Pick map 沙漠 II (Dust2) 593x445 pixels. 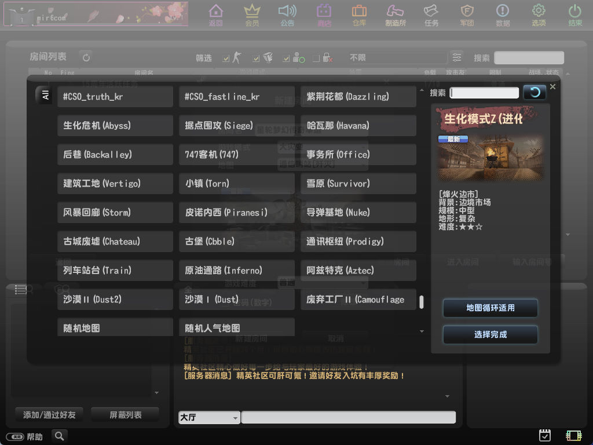pos(115,300)
